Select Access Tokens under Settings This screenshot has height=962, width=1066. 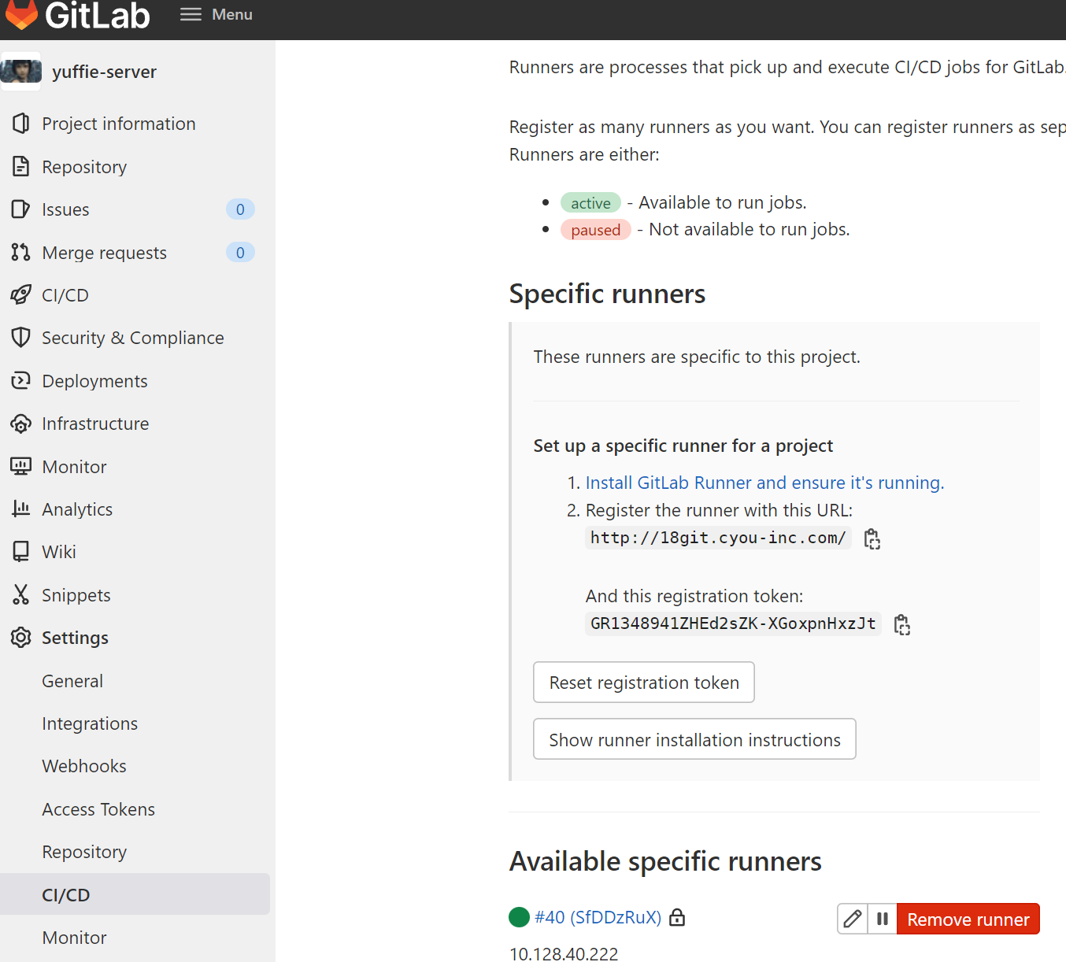tap(98, 809)
